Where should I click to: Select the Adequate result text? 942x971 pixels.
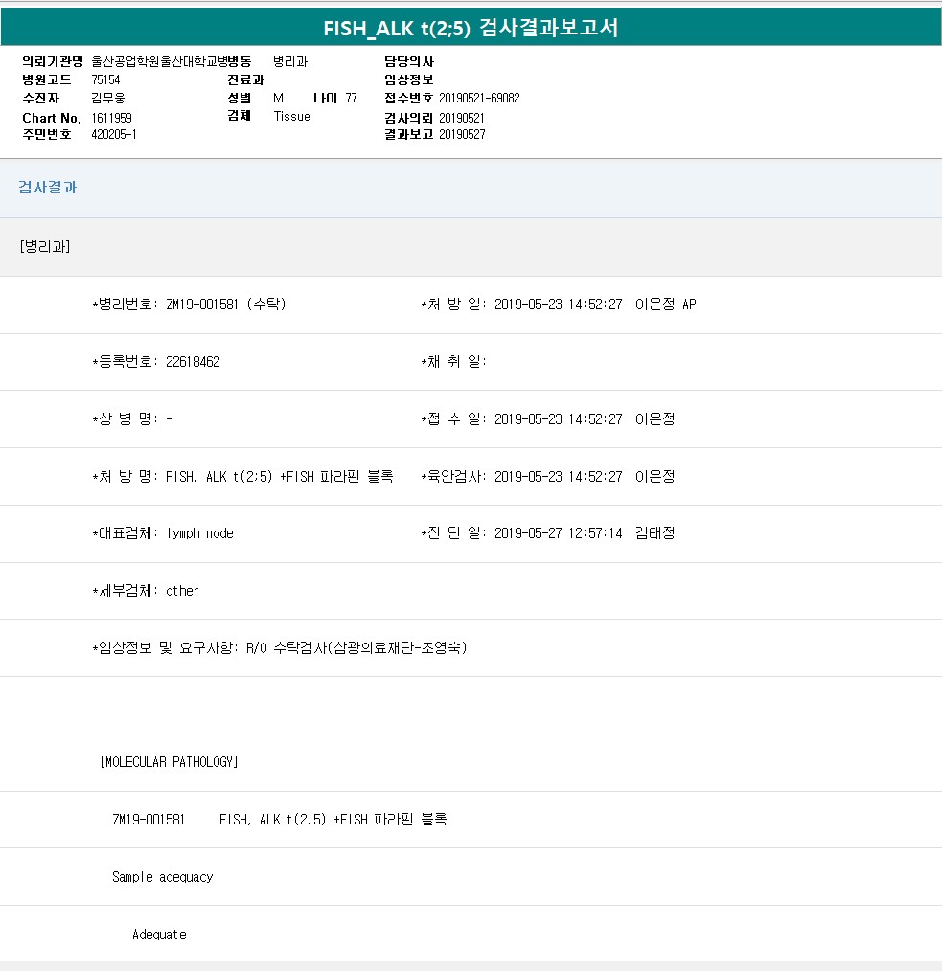point(159,935)
